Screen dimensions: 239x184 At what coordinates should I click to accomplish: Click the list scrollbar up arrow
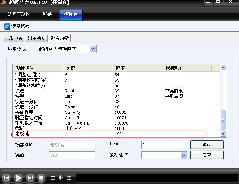pos(223,67)
